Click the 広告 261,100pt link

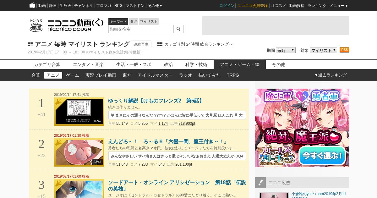(x=183, y=164)
